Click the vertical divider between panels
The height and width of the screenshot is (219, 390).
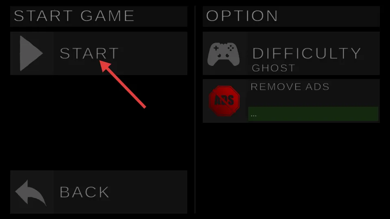(195, 109)
